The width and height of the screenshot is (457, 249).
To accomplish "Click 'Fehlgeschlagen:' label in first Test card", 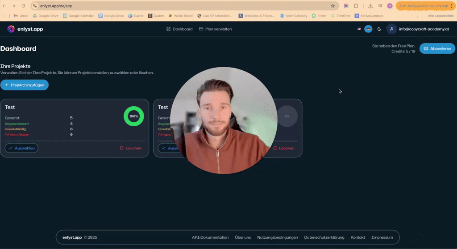I will pos(17,134).
